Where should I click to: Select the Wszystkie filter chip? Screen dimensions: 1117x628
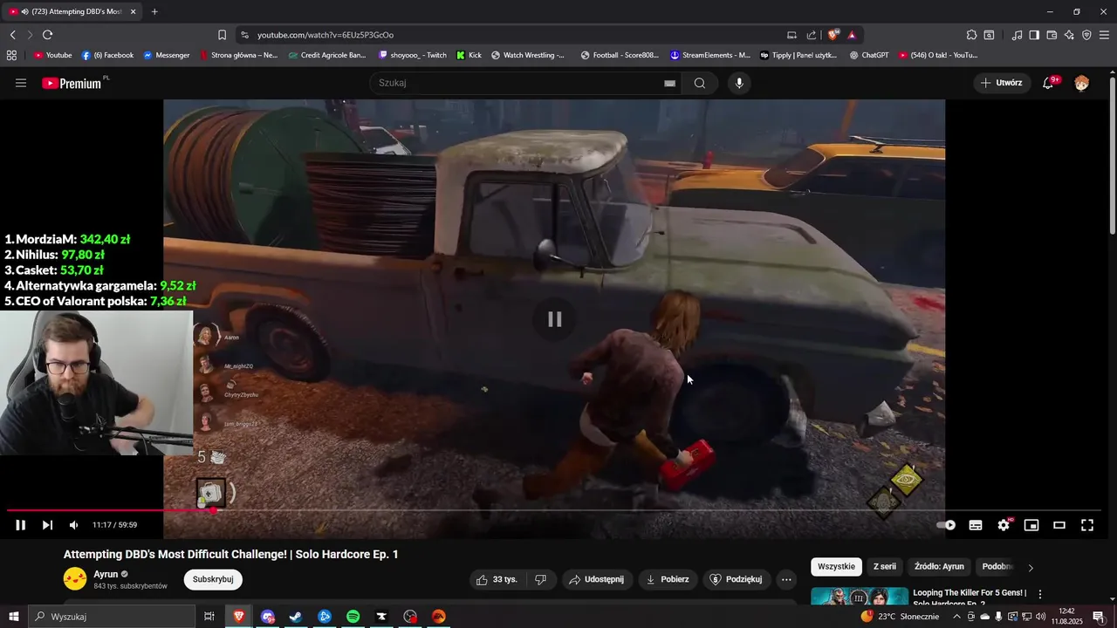point(836,566)
